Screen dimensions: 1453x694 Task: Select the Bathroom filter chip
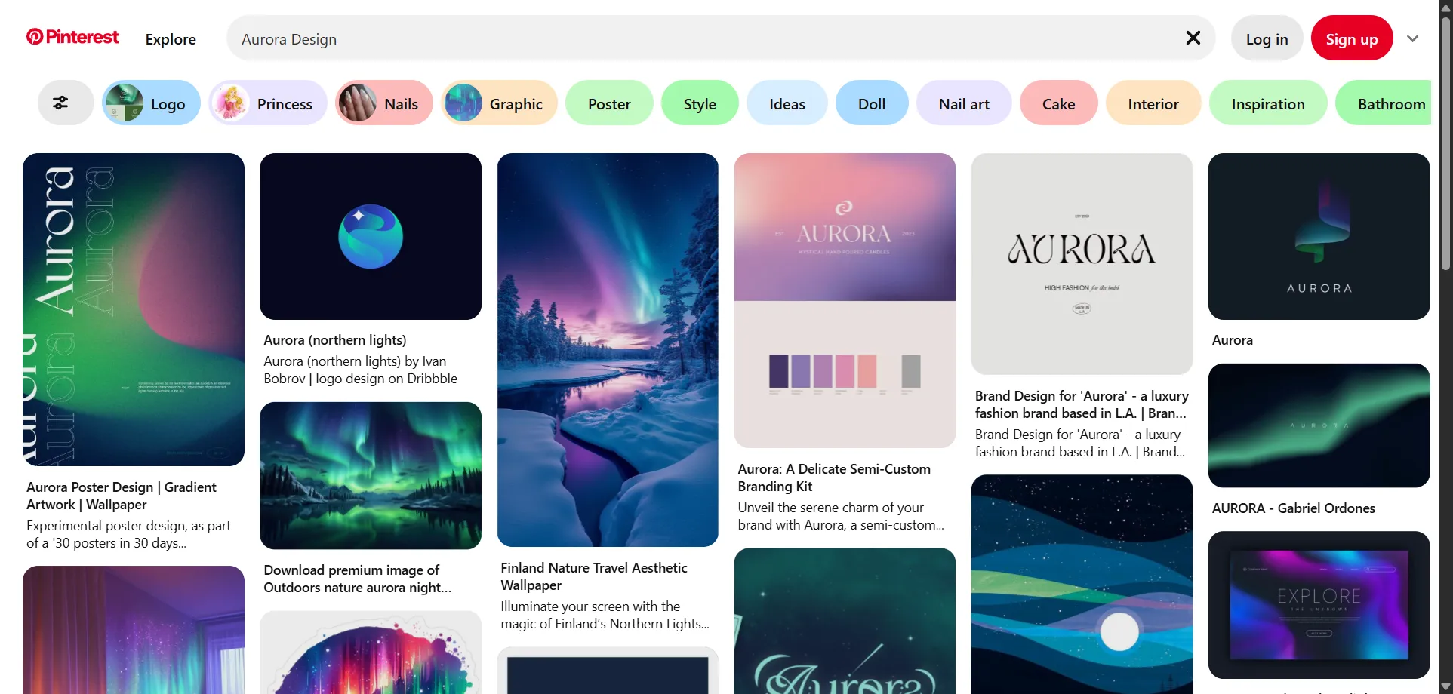click(1384, 103)
